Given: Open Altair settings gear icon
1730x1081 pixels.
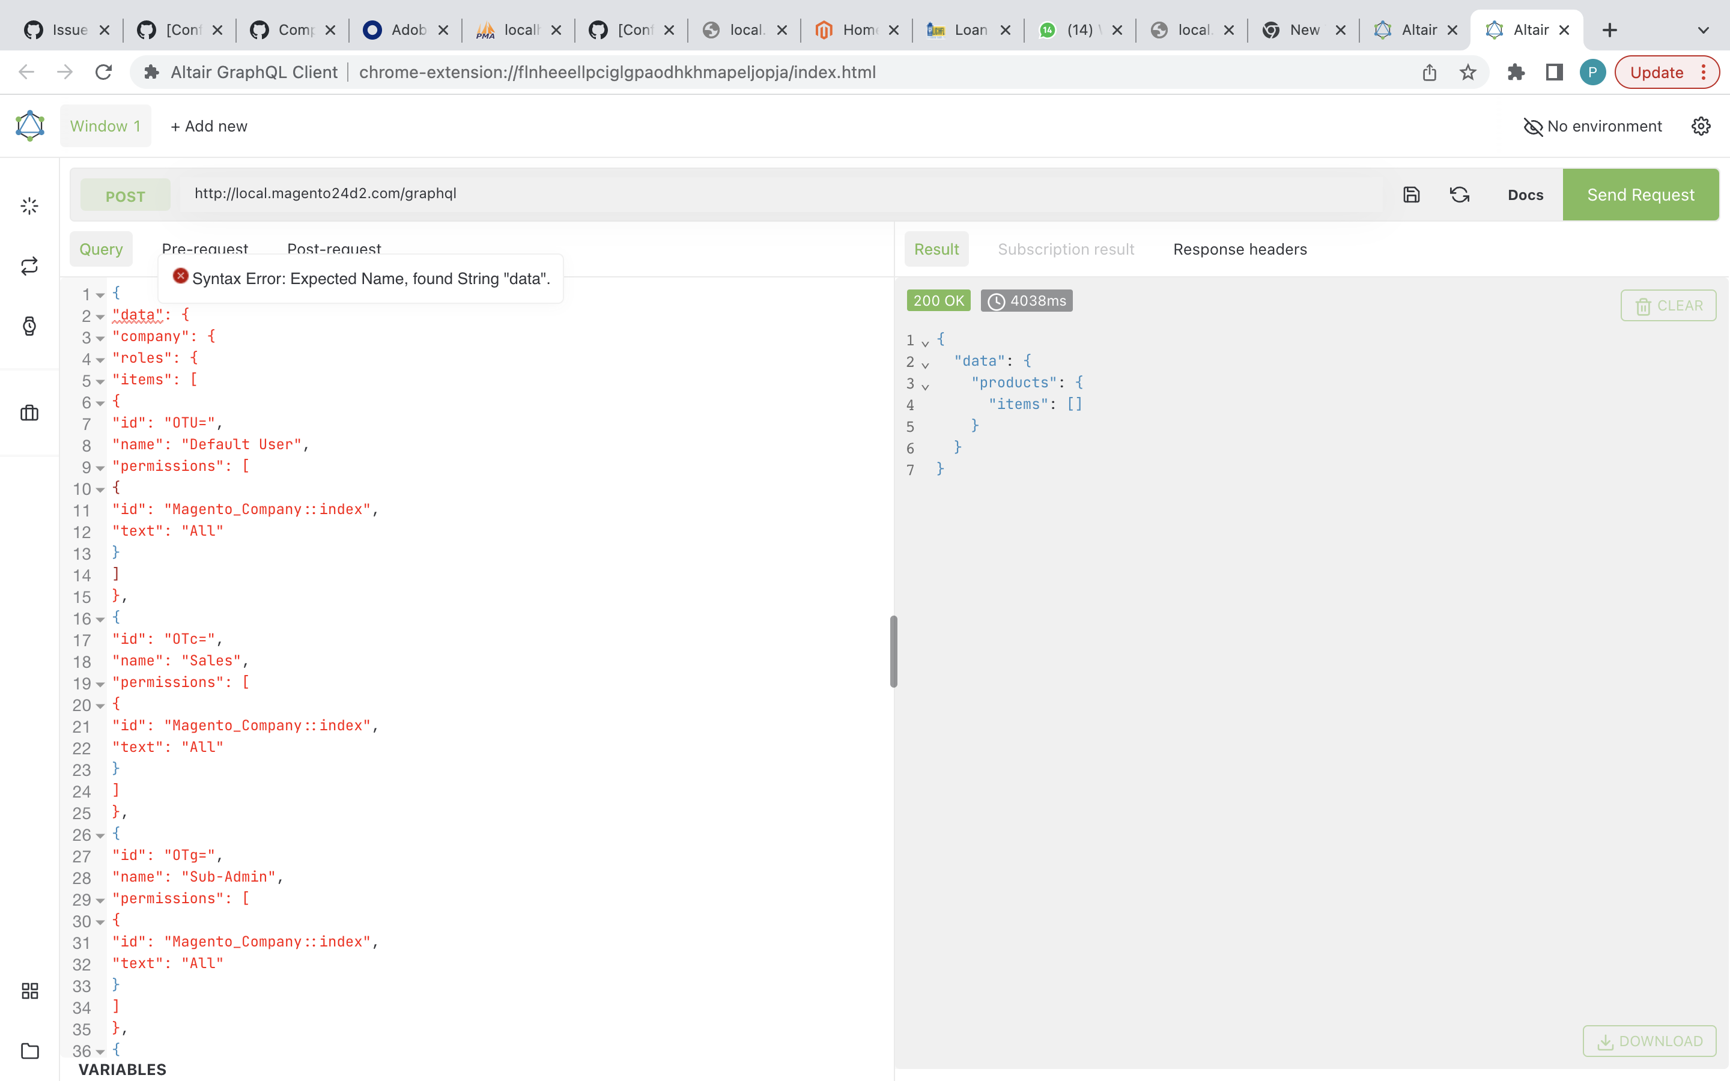Looking at the screenshot, I should [x=1701, y=126].
